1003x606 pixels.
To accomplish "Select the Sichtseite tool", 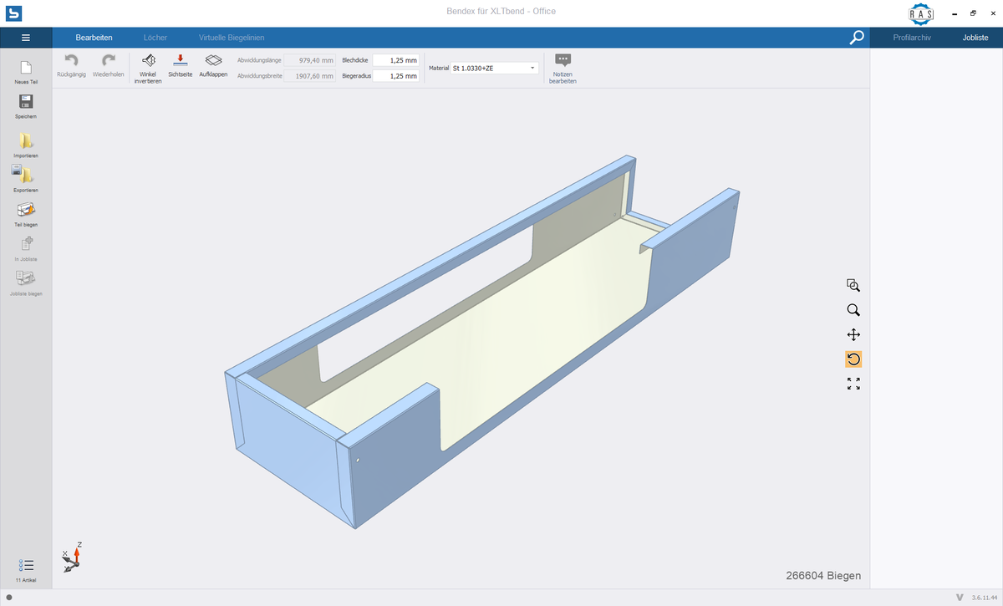I will [x=181, y=61].
